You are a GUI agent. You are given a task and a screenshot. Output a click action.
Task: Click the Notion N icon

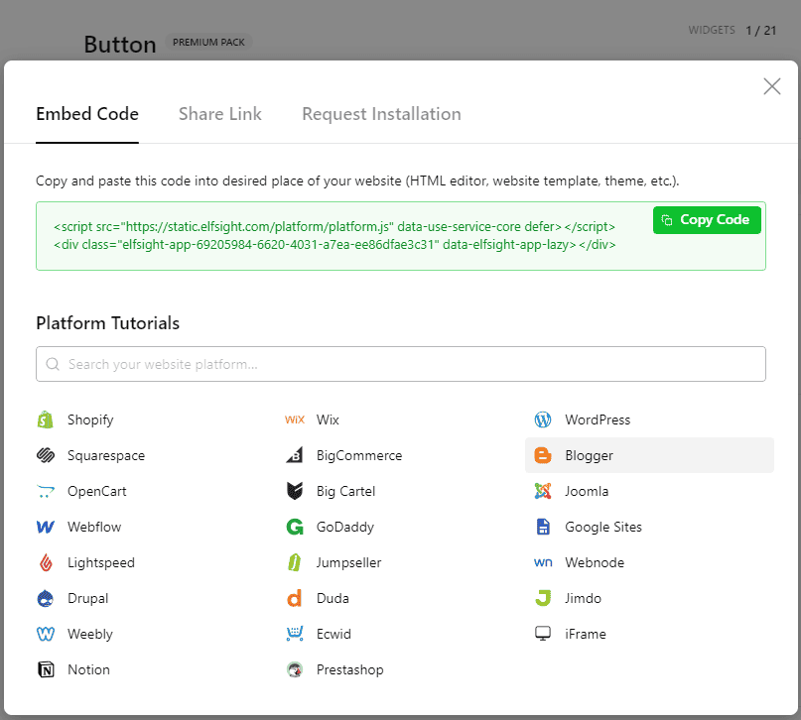point(46,669)
